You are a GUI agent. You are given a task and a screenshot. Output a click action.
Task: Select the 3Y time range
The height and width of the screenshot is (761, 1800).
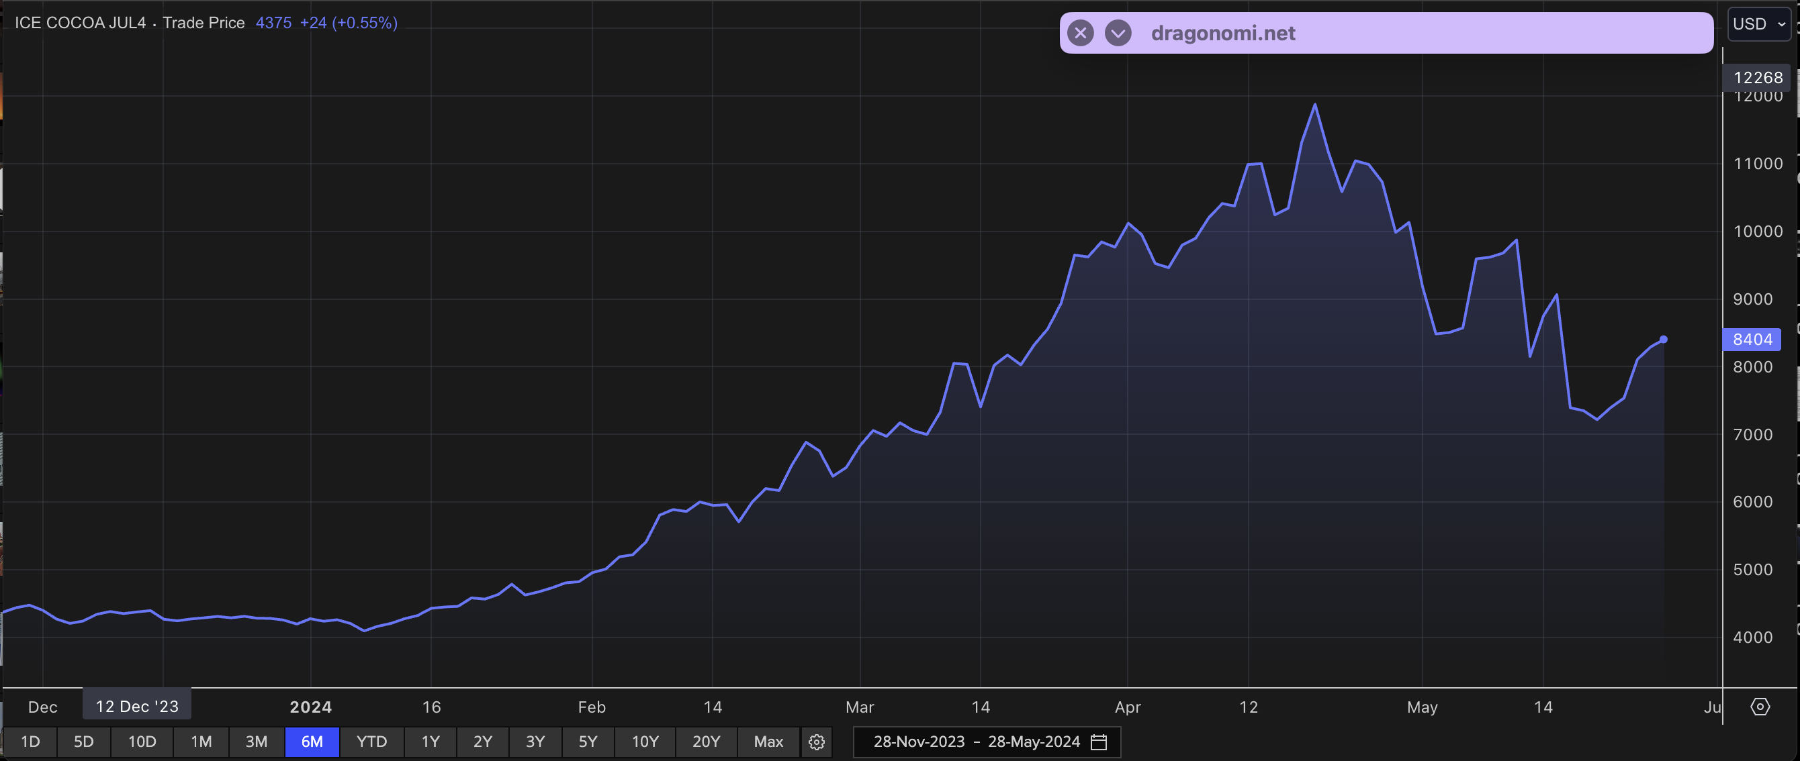pyautogui.click(x=535, y=742)
